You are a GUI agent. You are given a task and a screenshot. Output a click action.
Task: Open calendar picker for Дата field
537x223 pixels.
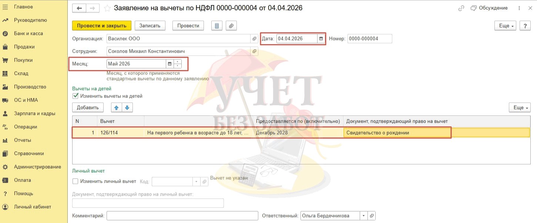[x=321, y=39]
